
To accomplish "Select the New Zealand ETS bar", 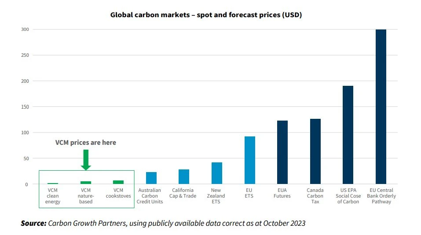I will coord(217,173).
